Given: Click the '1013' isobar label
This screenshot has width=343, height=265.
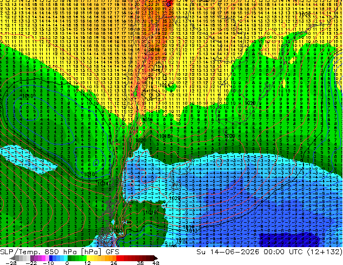Looking at the screenshot, I should [192, 231].
